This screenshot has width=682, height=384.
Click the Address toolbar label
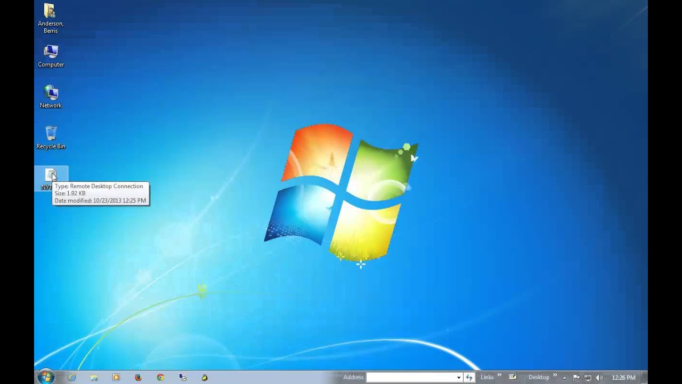coord(353,377)
